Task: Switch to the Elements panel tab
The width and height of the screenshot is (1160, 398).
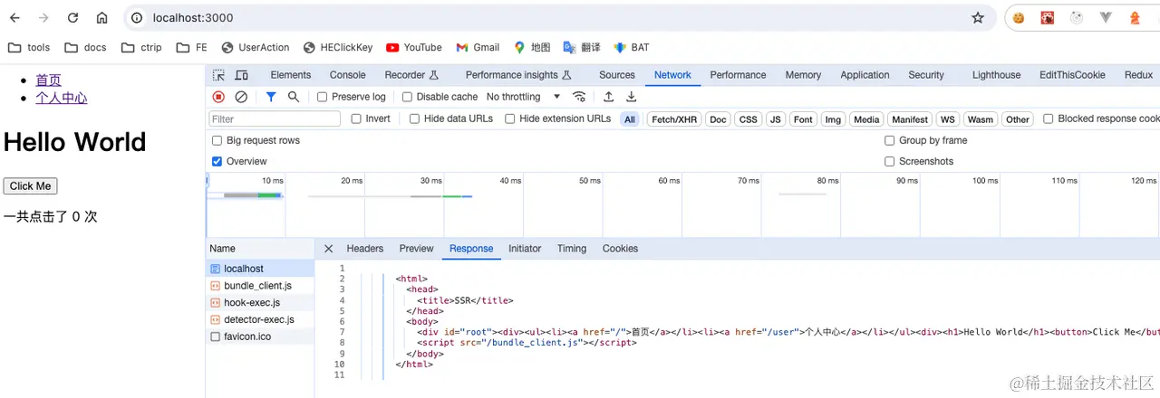Action: 291,75
